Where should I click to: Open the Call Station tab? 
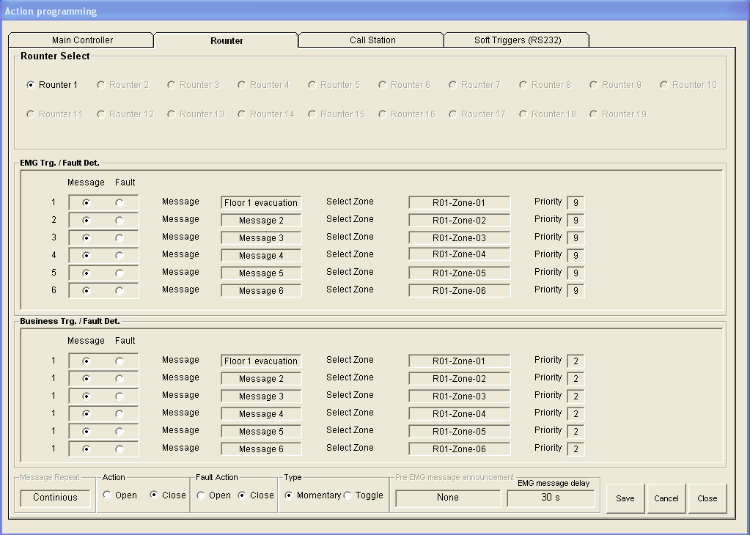(372, 40)
